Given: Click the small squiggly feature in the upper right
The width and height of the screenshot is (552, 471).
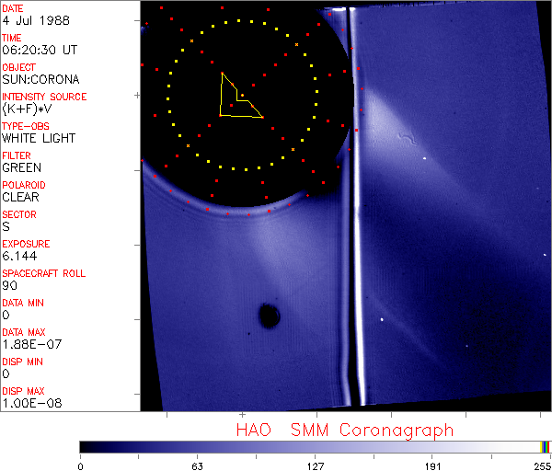Looking at the screenshot, I should 406,140.
